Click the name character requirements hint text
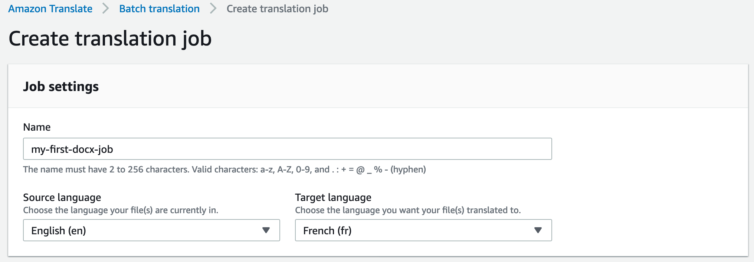This screenshot has height=262, width=754. (224, 169)
